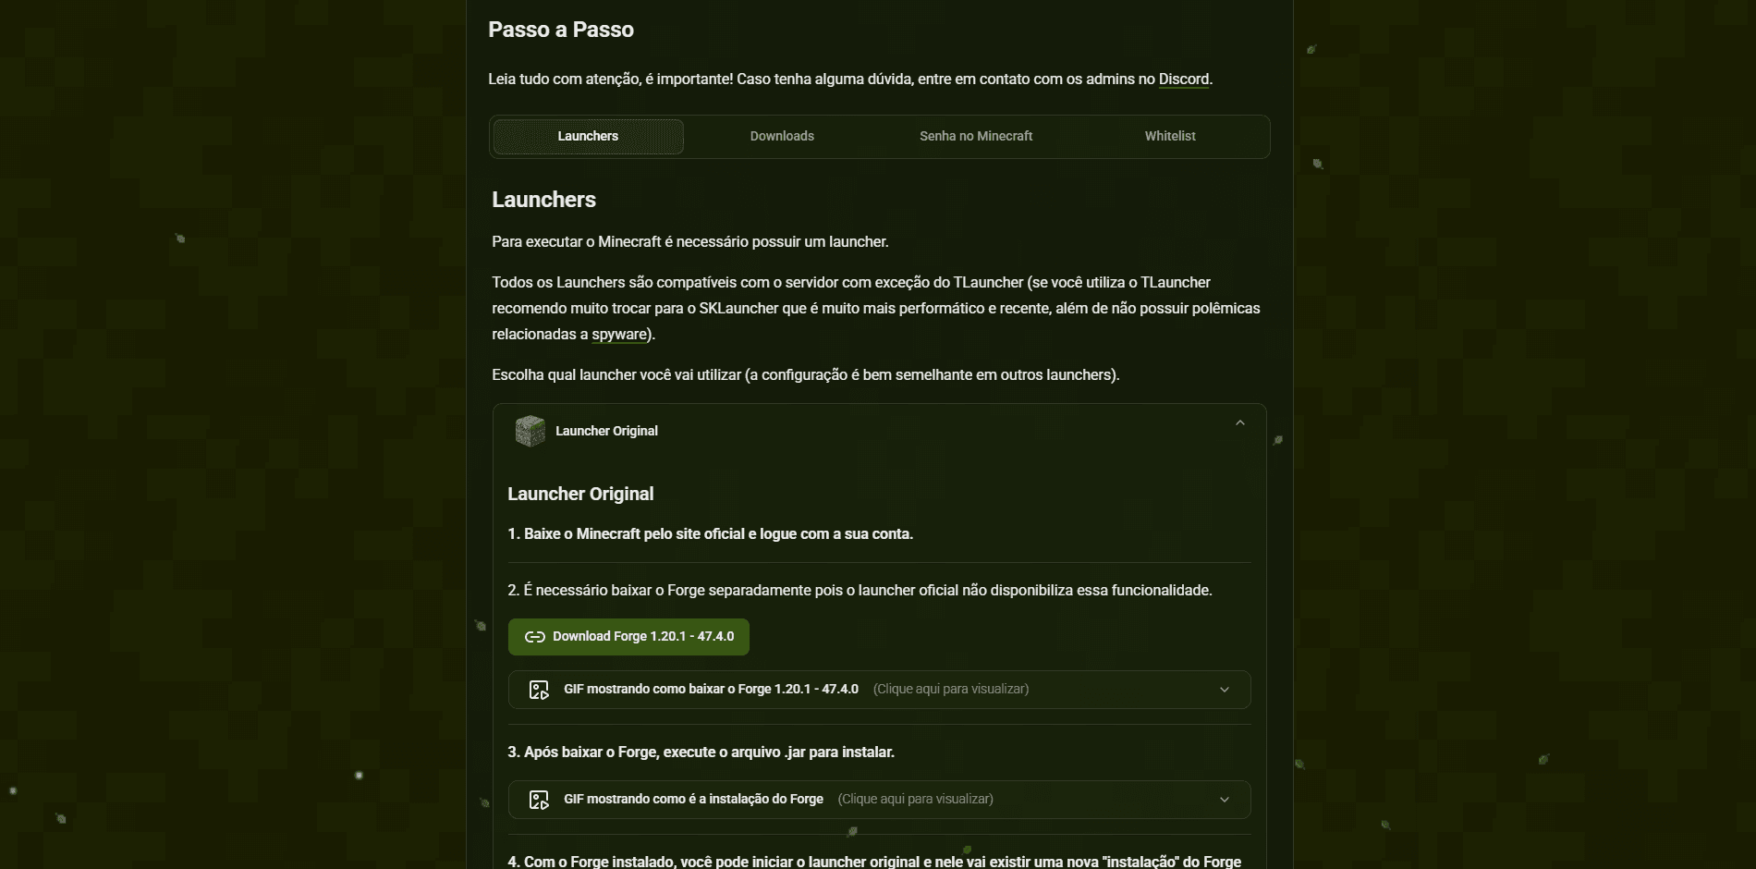Click the Launcher Original accordion header

pyautogui.click(x=878, y=431)
